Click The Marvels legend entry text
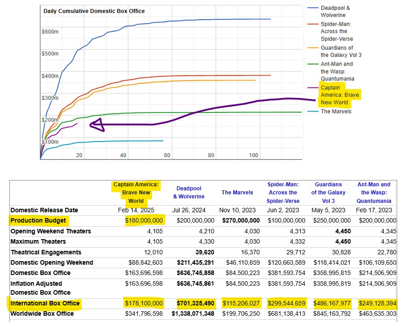Viewport: 407px width, 322px height. click(336, 112)
